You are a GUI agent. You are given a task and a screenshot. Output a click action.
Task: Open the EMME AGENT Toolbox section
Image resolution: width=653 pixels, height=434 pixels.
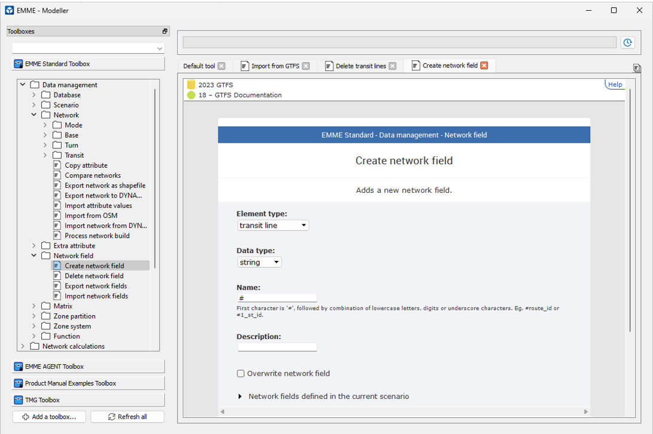(89, 366)
